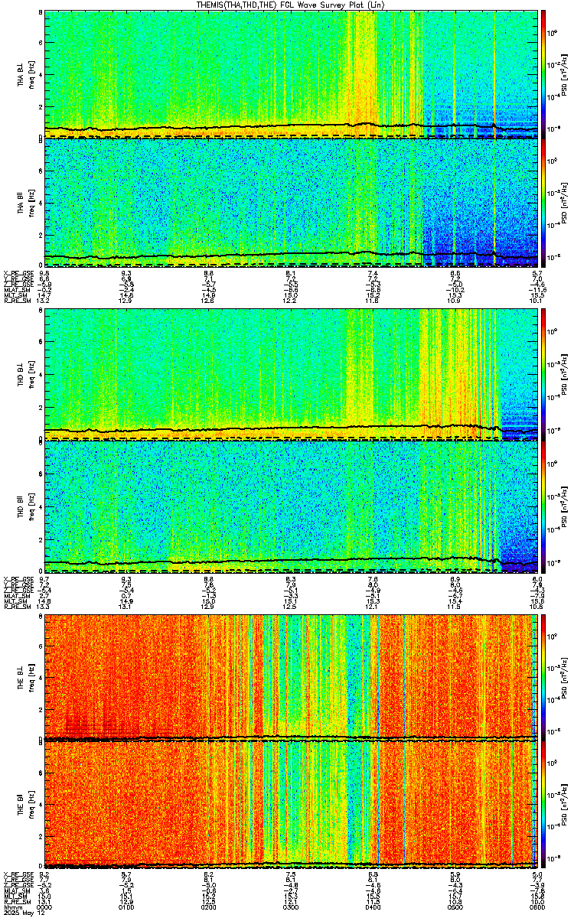Click the 0400 time tick label
This screenshot has height=918, width=574.
click(x=373, y=907)
